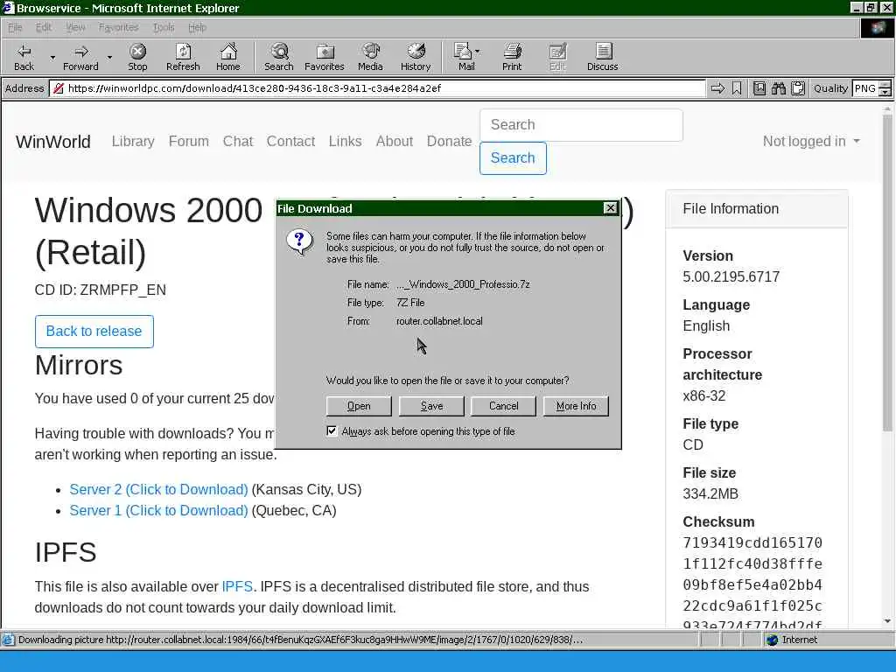Click the Refresh page icon
This screenshot has height=672, width=896.
pyautogui.click(x=183, y=52)
